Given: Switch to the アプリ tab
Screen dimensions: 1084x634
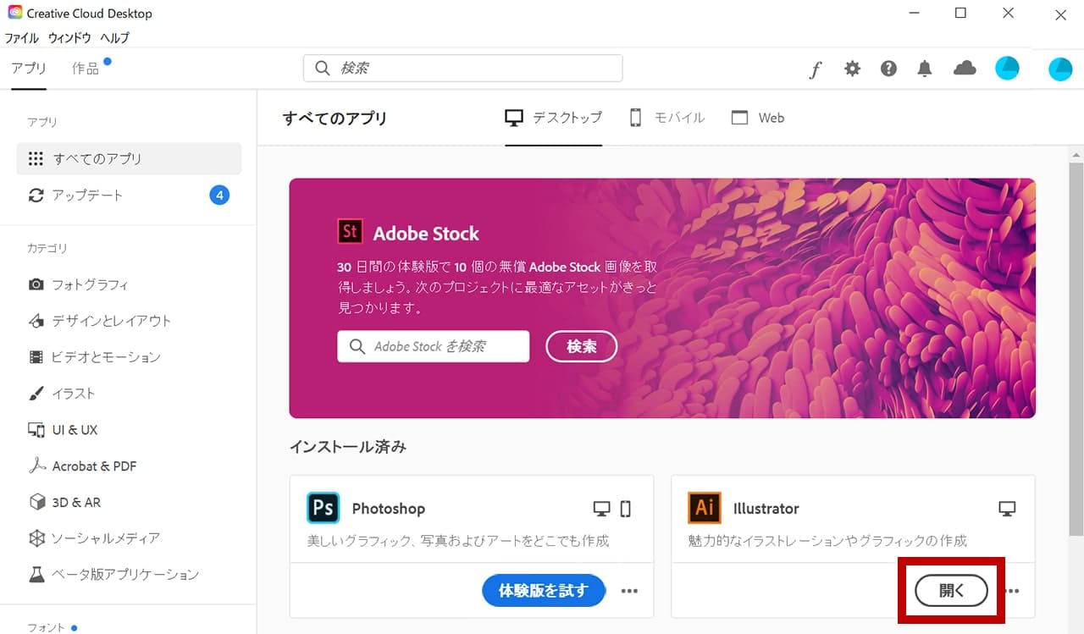Looking at the screenshot, I should (29, 69).
